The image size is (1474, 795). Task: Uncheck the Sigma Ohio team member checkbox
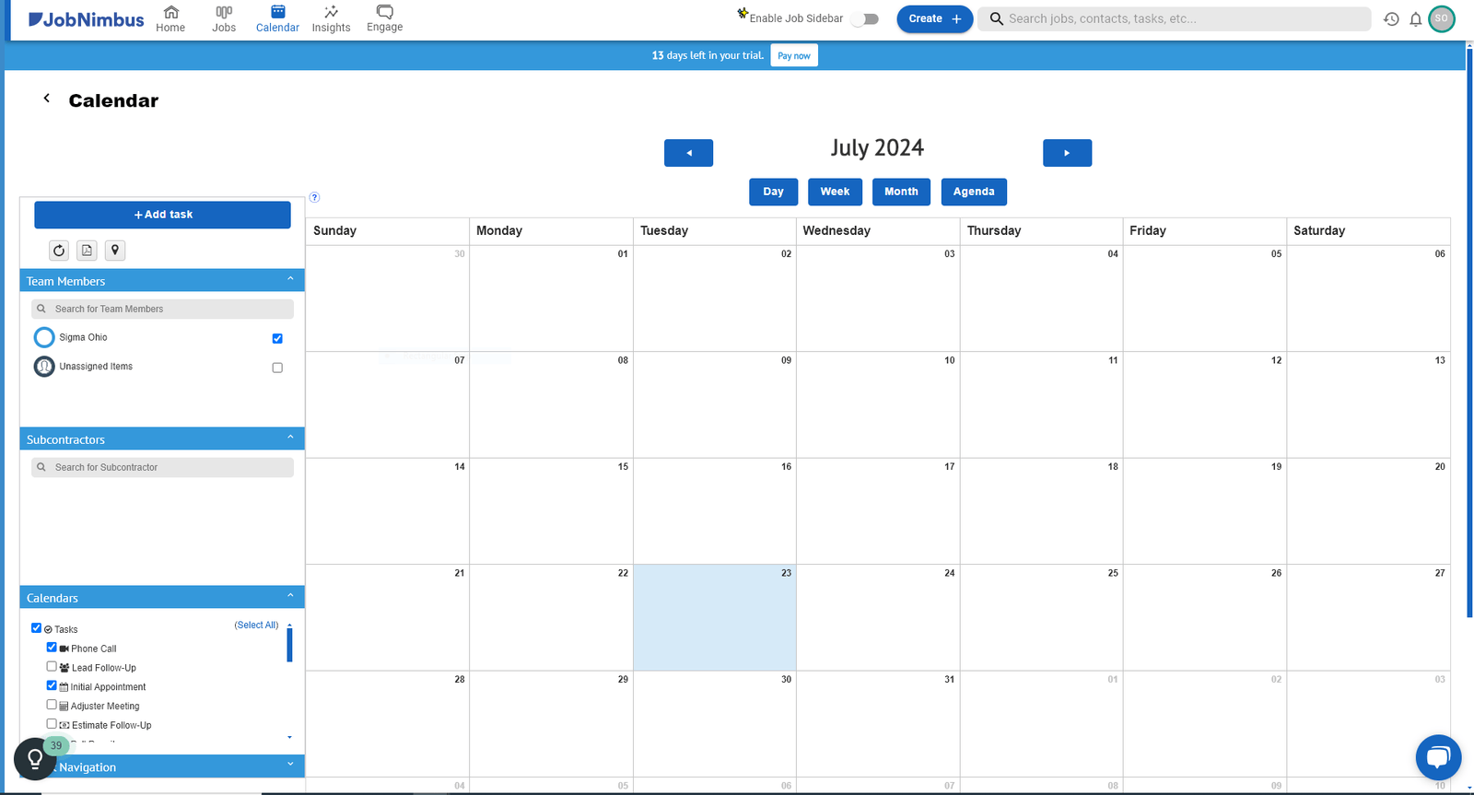[x=277, y=339]
